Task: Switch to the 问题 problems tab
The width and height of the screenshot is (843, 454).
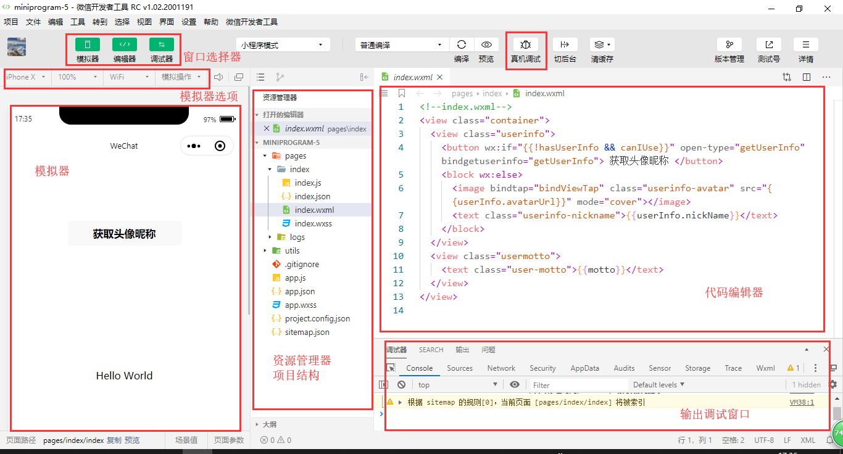Action: pyautogui.click(x=489, y=350)
